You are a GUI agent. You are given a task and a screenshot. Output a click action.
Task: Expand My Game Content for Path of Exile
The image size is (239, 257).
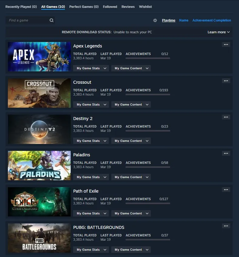tap(131, 213)
